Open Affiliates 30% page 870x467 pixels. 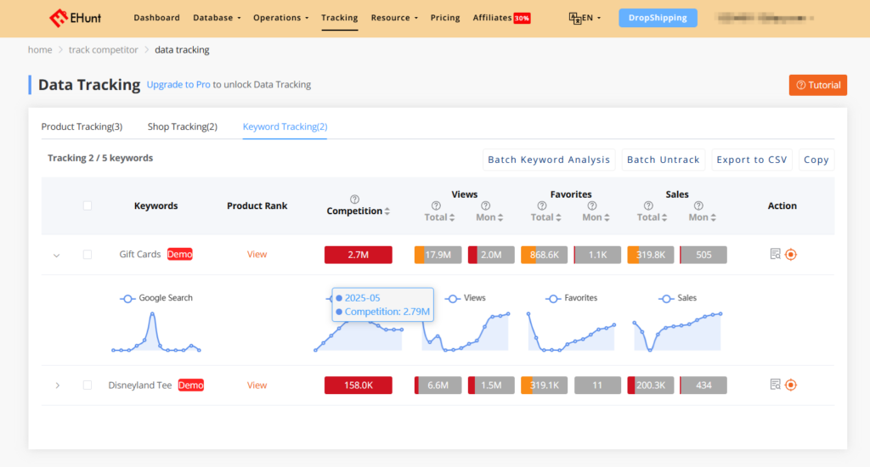(501, 18)
